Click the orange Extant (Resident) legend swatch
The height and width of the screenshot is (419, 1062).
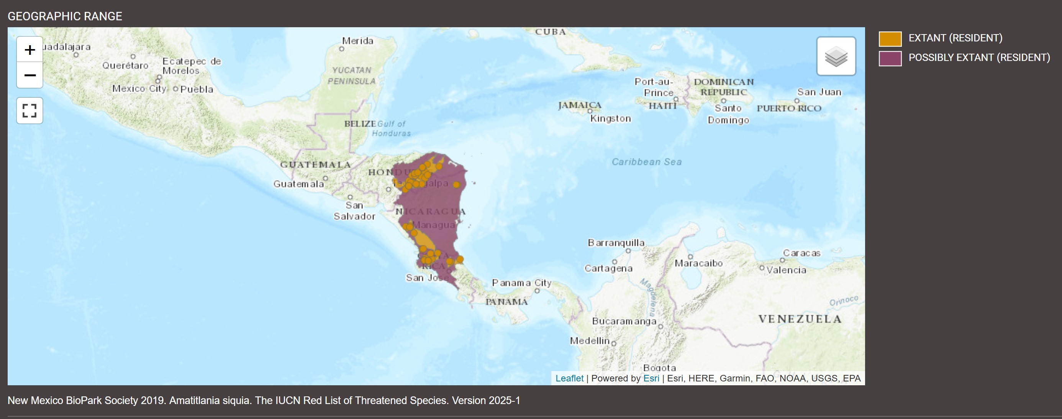(x=890, y=39)
